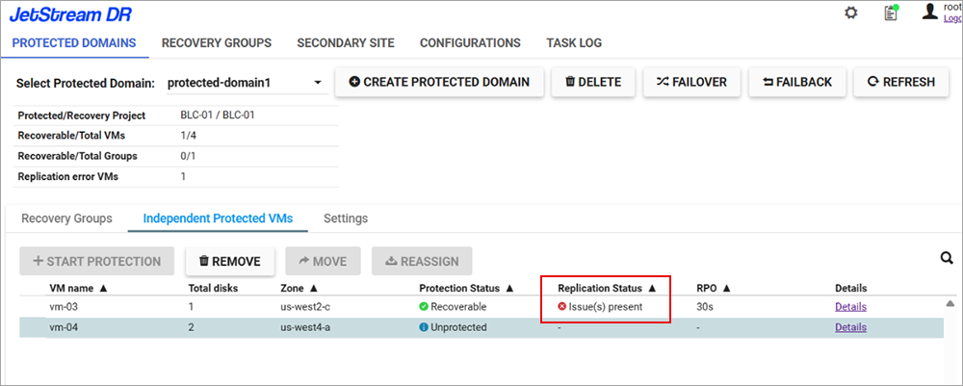Sort by Replication Status column
963x386 pixels.
[x=606, y=288]
